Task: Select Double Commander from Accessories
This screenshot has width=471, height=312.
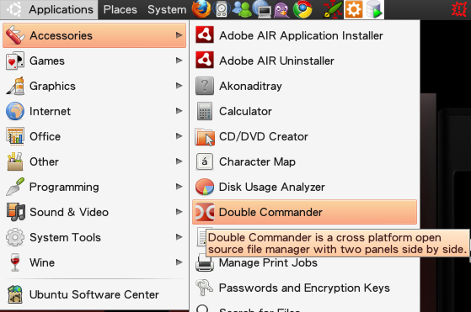Action: 304,212
